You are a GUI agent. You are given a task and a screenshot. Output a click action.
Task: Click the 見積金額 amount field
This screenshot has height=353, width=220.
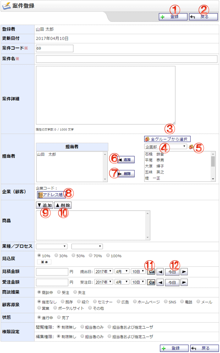52,272
